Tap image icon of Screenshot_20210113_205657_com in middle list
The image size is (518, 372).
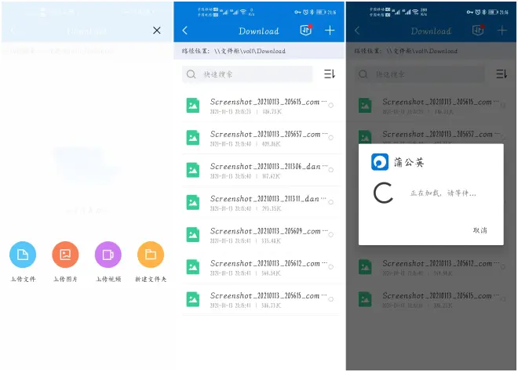[193, 138]
